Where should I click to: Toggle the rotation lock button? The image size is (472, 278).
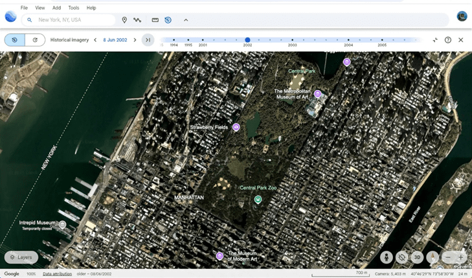(401, 257)
